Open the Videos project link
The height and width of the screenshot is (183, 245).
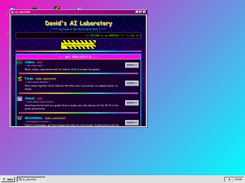(29, 62)
